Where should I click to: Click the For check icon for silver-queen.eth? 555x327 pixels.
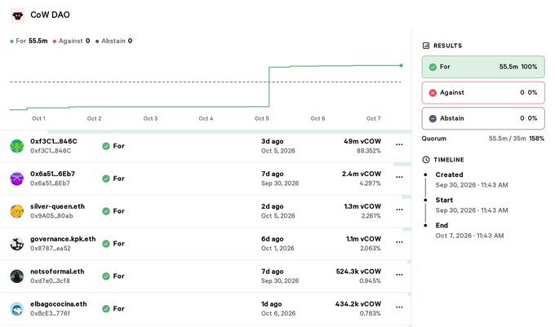106,211
